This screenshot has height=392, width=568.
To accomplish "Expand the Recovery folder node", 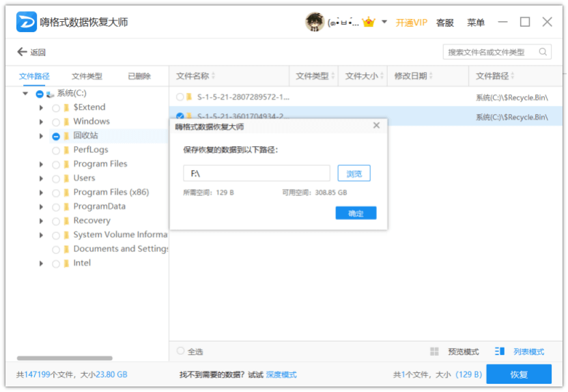I will coord(41,221).
